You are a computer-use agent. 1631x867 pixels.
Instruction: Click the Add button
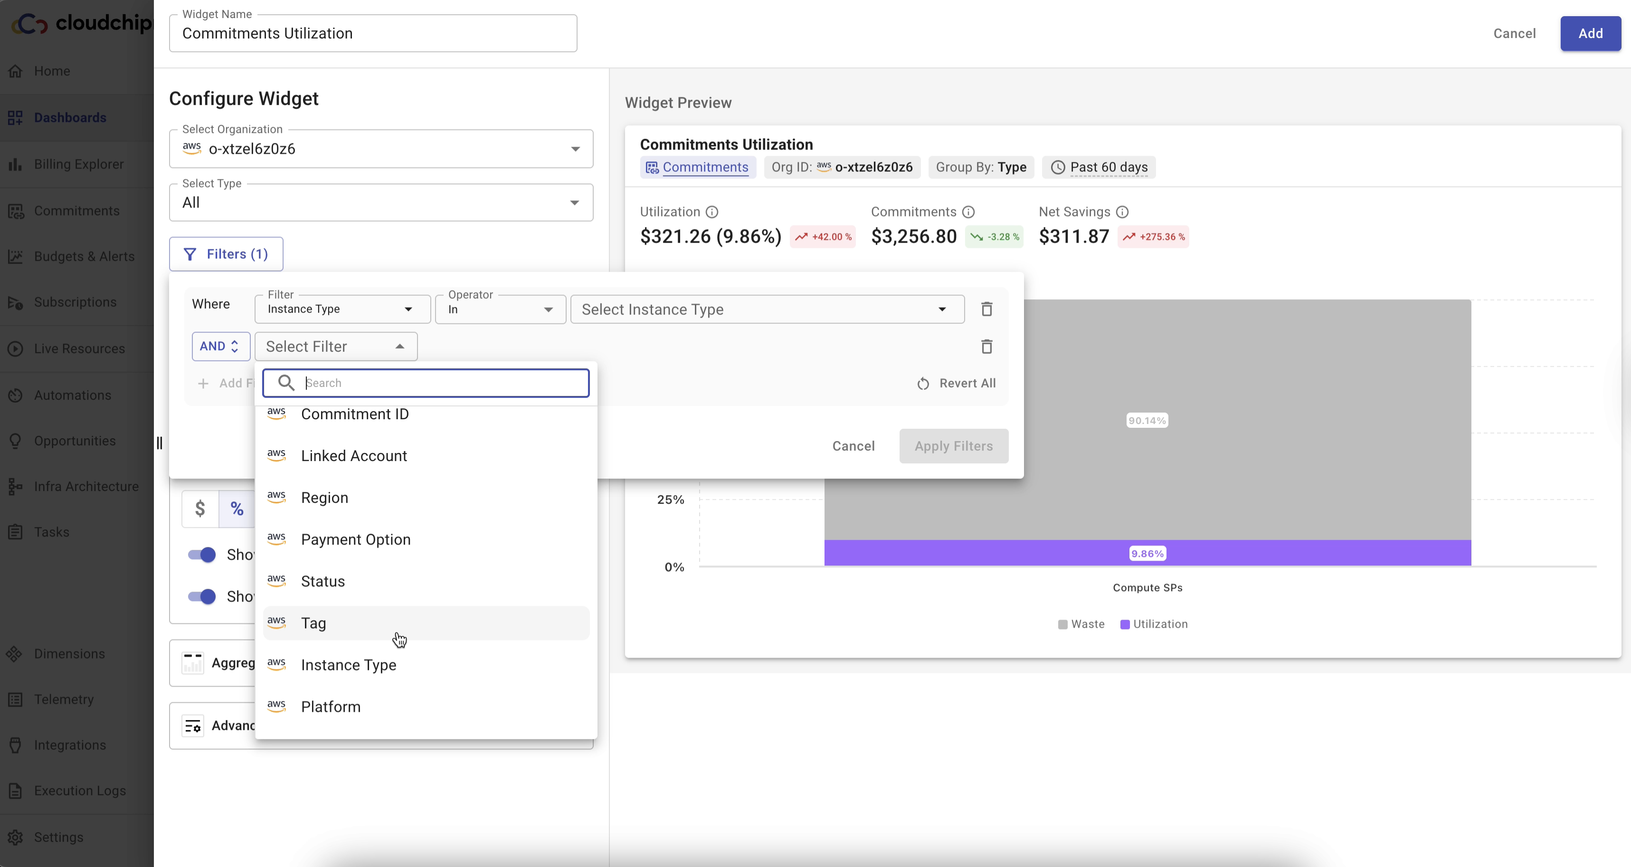point(1590,34)
